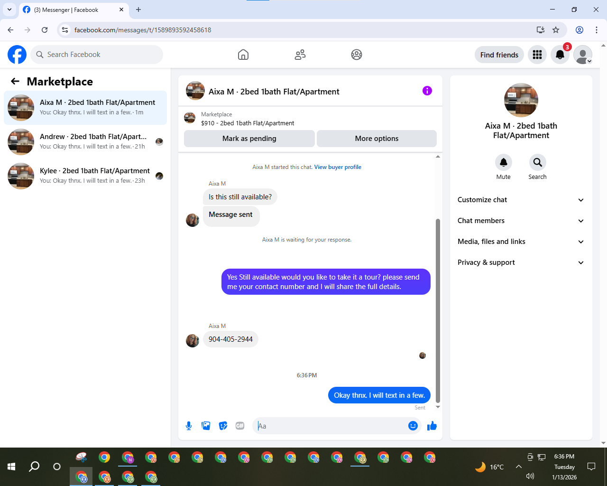Click the More options button

[377, 139]
